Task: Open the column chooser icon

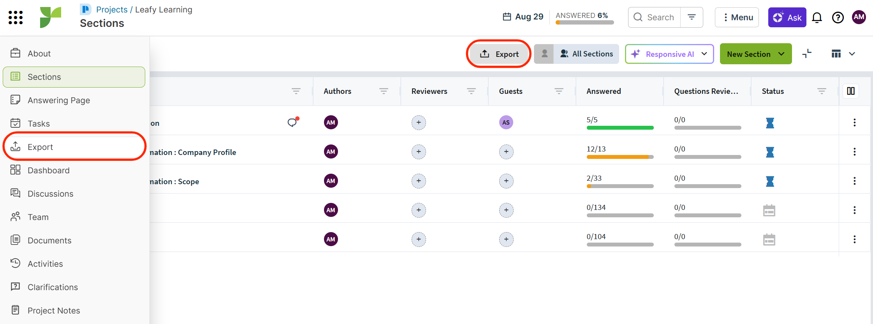Action: tap(851, 91)
